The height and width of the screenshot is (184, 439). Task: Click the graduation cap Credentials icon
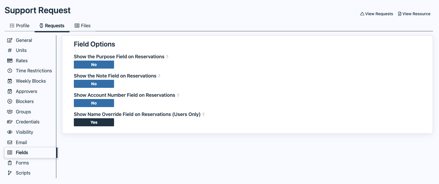click(x=10, y=122)
